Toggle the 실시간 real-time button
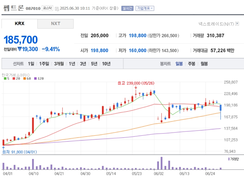The height and width of the screenshot is (179, 244). 127,8
